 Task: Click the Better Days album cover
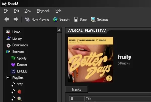coord(90,60)
